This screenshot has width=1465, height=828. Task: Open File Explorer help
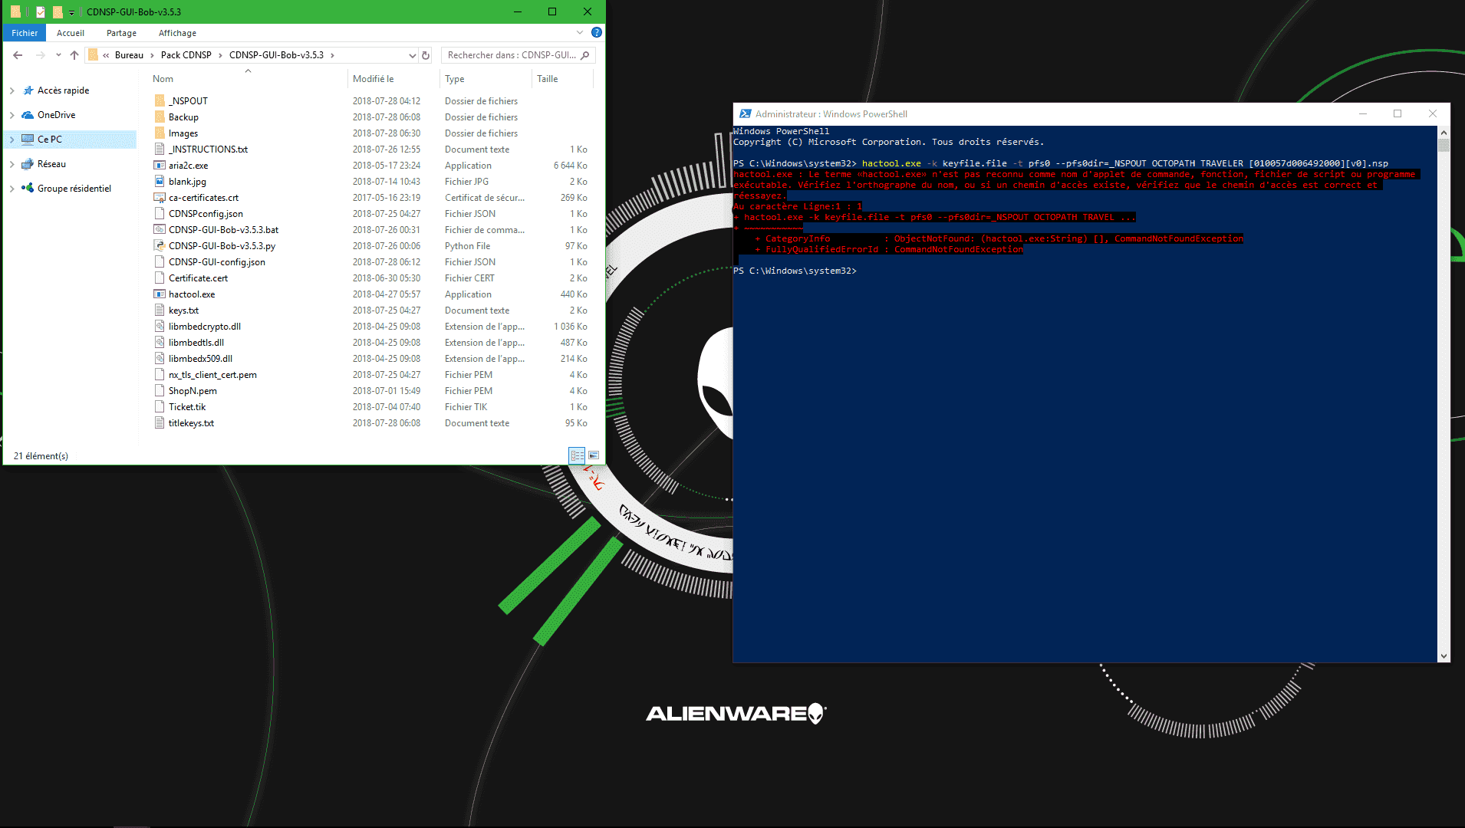[x=597, y=32]
